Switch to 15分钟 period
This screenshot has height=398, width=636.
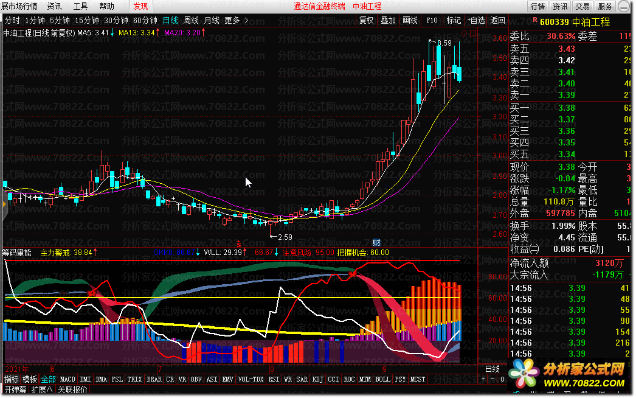(x=87, y=20)
